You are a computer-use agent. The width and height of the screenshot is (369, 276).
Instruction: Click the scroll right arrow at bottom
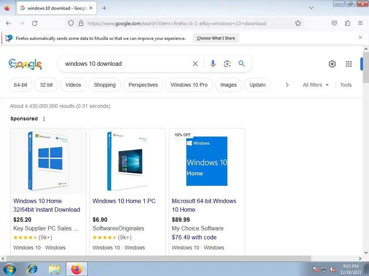(x=360, y=258)
